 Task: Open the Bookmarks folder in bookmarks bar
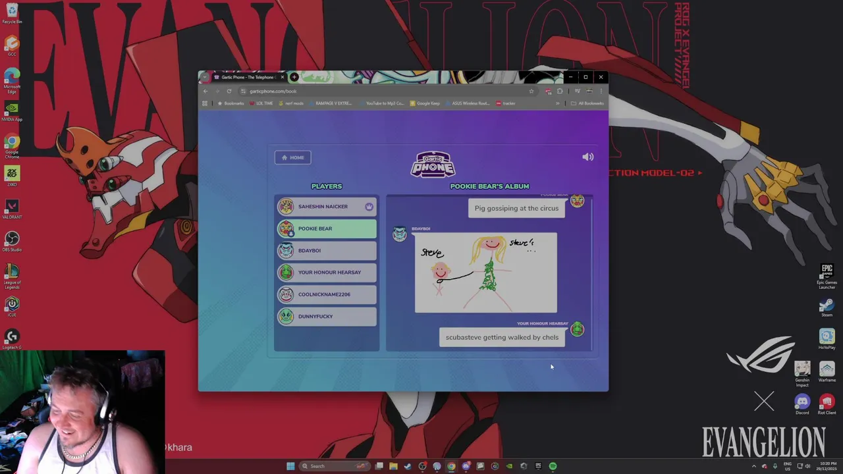231,103
